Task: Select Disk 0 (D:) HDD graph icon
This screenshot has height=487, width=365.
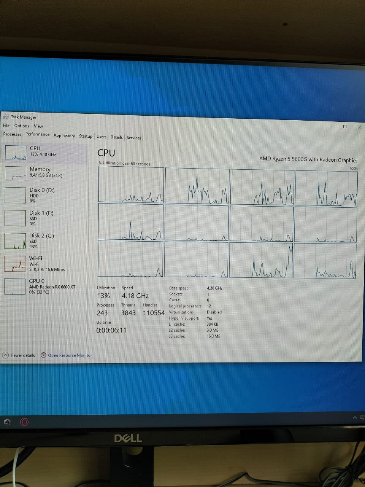Action: 15,195
